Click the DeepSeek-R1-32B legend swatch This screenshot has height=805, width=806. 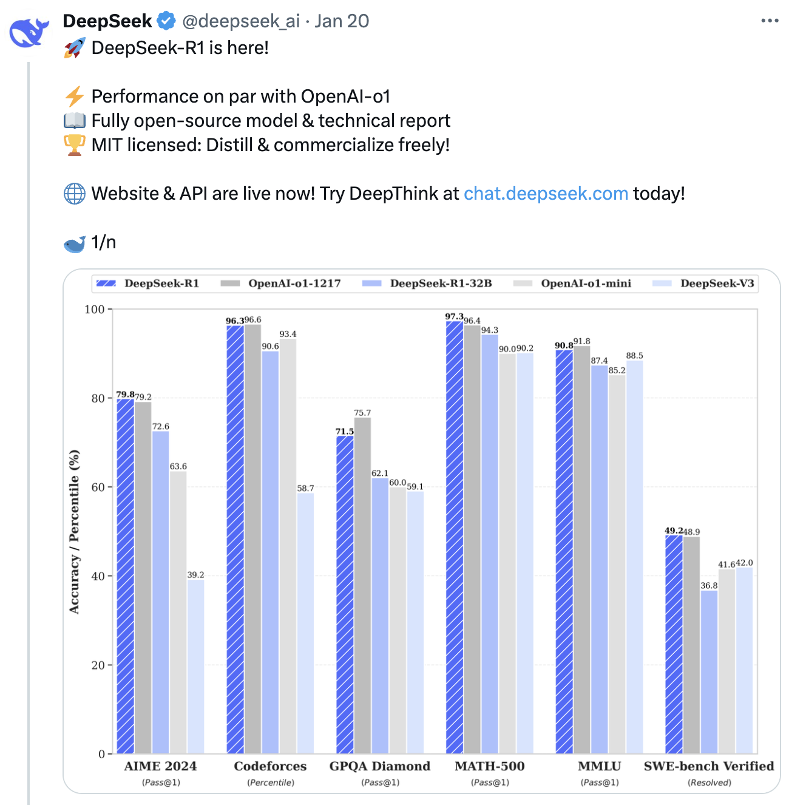(x=371, y=284)
